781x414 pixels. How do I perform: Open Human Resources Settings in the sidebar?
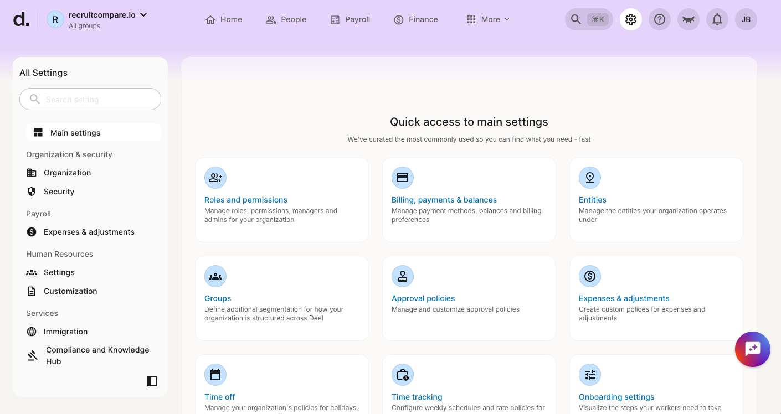[x=94, y=272]
